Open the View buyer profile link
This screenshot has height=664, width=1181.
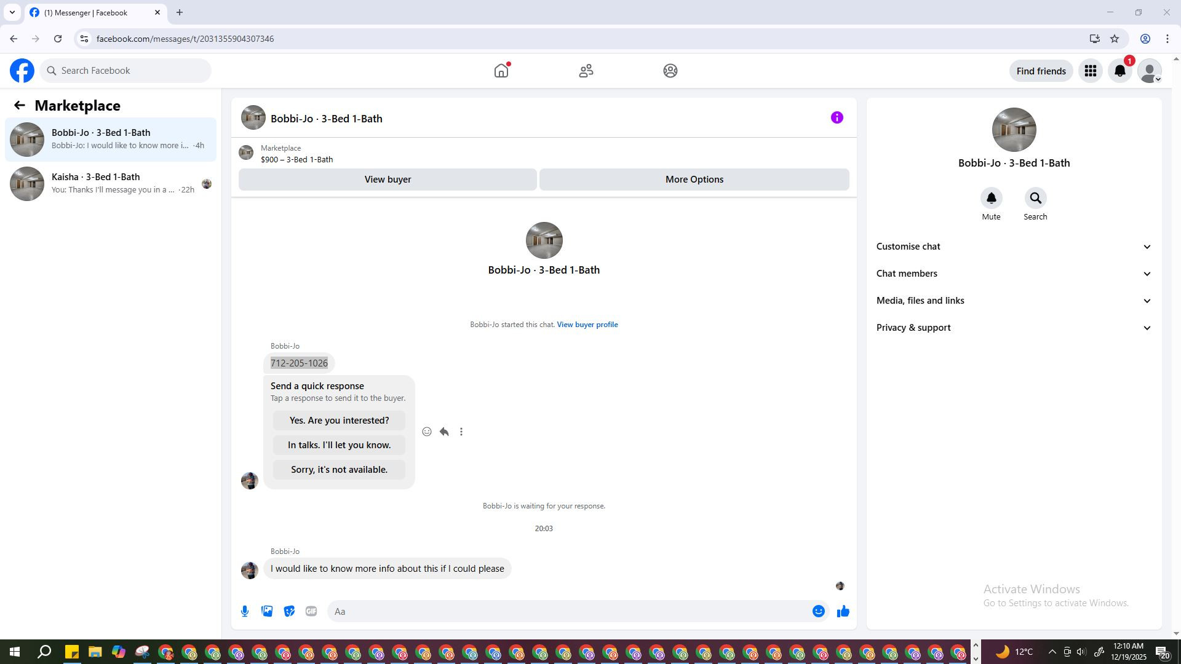587,325
